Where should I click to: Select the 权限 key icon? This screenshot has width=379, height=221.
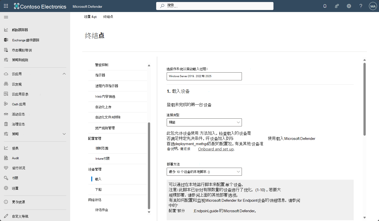coord(6,178)
